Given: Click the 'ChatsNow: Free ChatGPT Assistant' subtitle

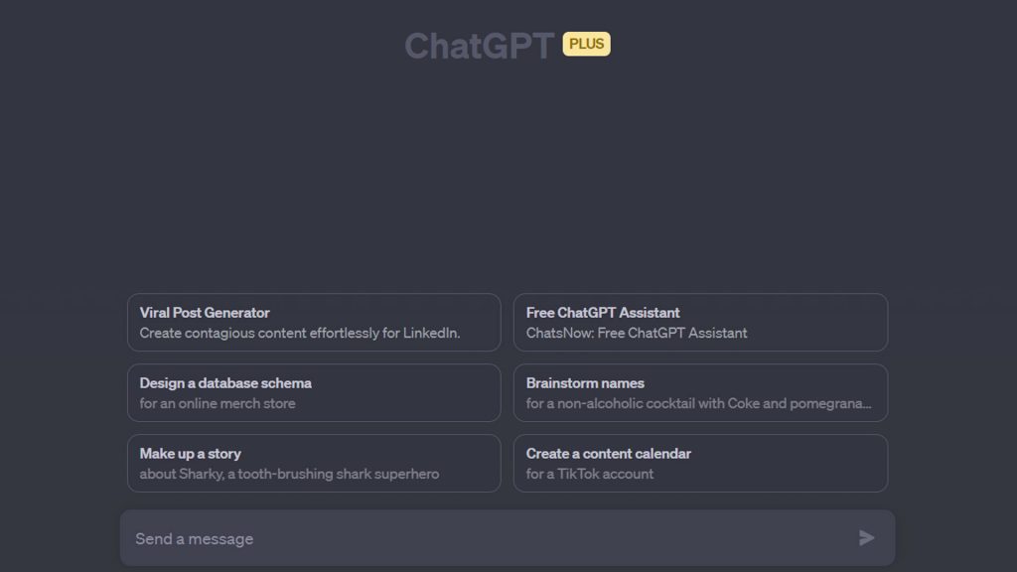Looking at the screenshot, I should 637,334.
